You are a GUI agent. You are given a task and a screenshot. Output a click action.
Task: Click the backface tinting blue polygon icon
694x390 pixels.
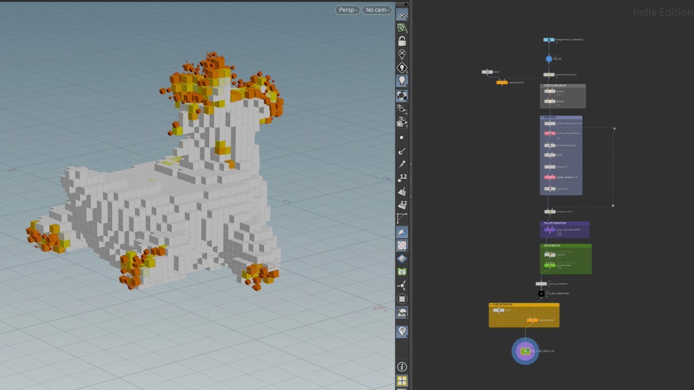(x=402, y=232)
